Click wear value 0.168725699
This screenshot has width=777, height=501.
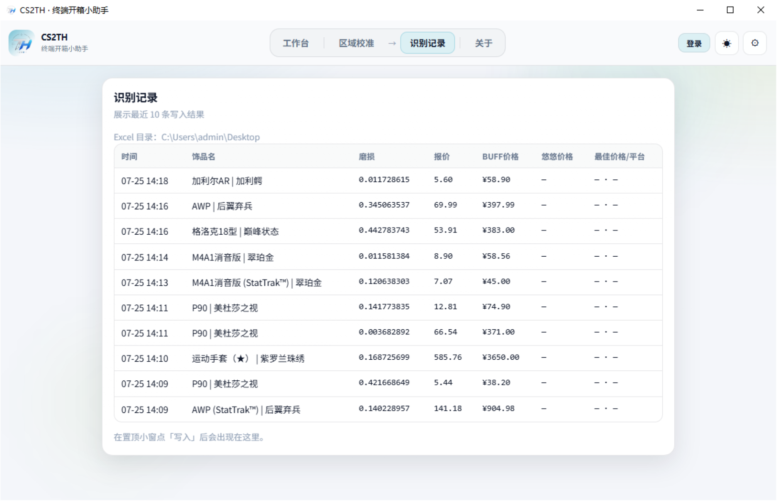[x=384, y=357]
